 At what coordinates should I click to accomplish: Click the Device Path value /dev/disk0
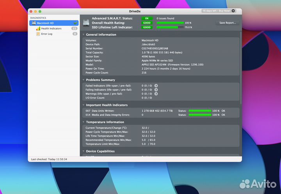(x=148, y=44)
